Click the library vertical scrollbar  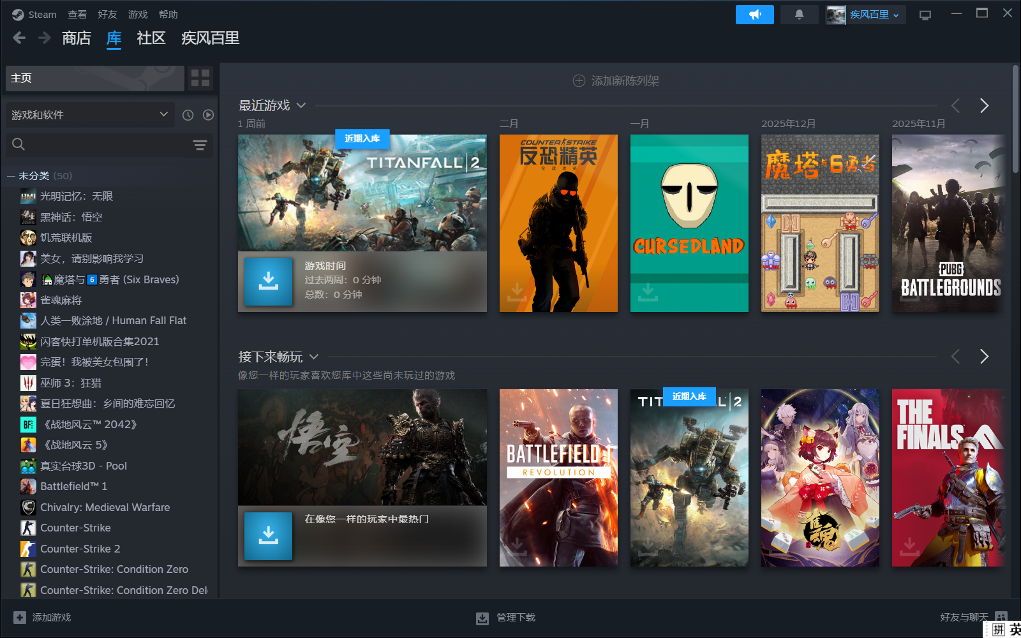pos(1015,119)
